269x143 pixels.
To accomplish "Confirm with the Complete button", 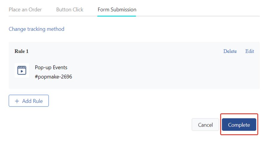I will [239, 125].
